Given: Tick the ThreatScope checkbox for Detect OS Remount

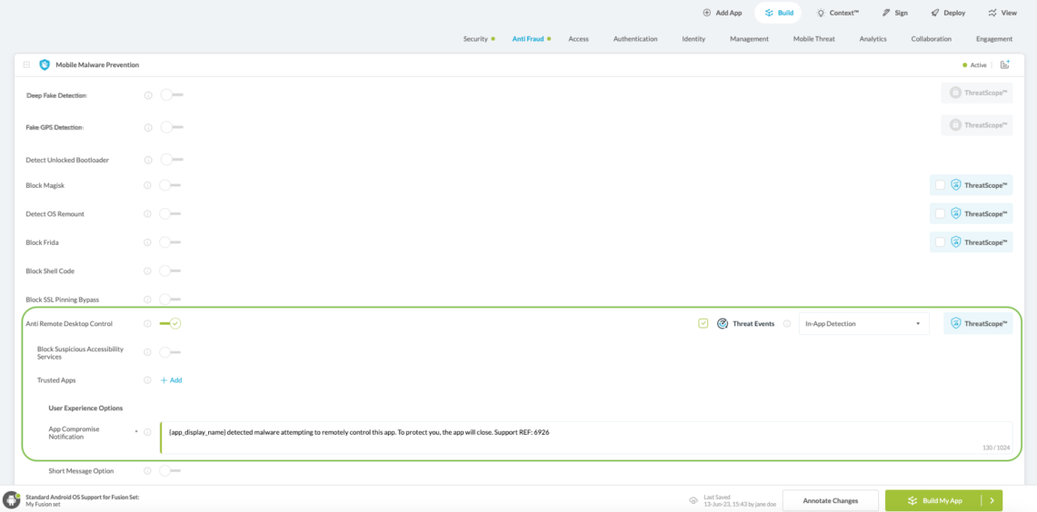Looking at the screenshot, I should (940, 214).
